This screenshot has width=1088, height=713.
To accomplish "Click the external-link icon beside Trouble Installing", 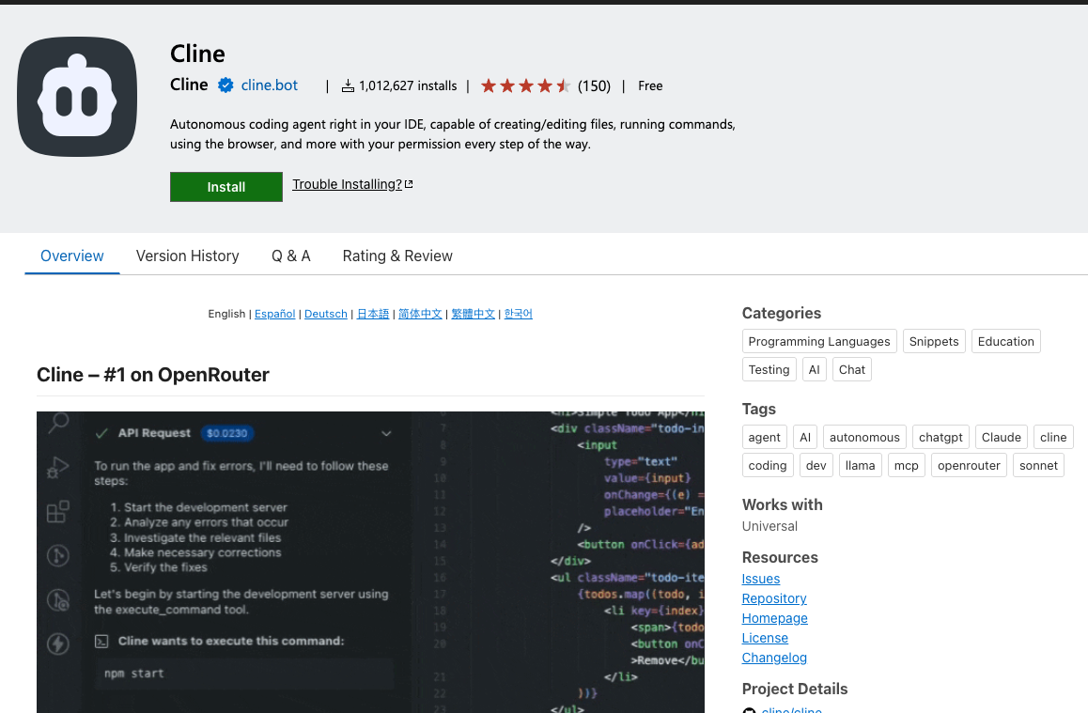I will [409, 184].
